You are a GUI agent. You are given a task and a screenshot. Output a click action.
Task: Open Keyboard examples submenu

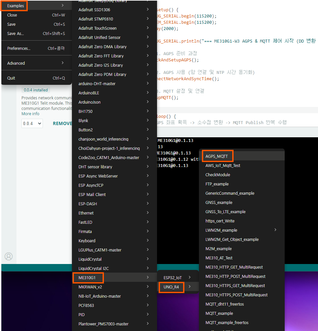[x=114, y=241]
